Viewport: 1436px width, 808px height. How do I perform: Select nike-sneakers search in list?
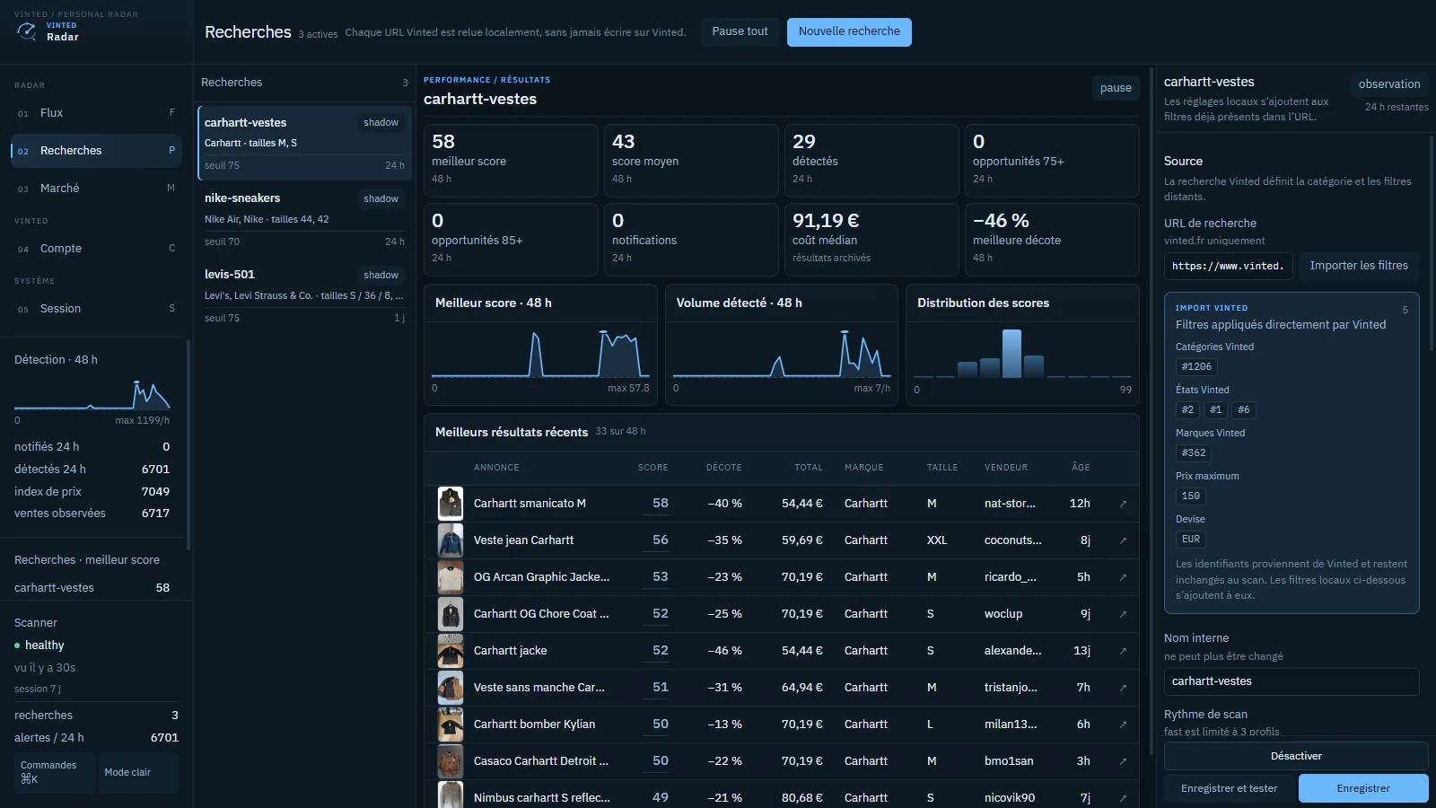[x=304, y=219]
